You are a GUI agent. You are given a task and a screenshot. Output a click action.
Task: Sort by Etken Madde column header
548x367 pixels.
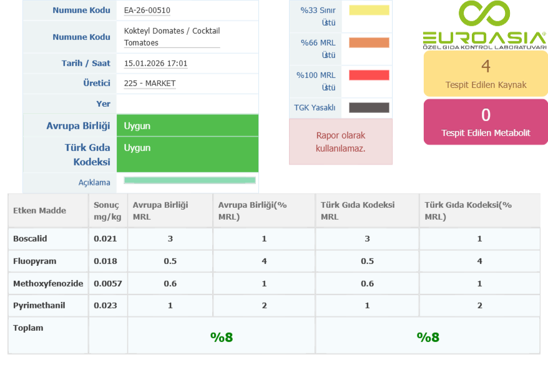[39, 211]
